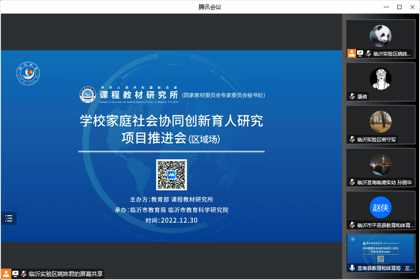Click the participant name 临沂莒南临港实幼 孙丽华
Viewport: 420px width, 280px height.
click(x=385, y=182)
